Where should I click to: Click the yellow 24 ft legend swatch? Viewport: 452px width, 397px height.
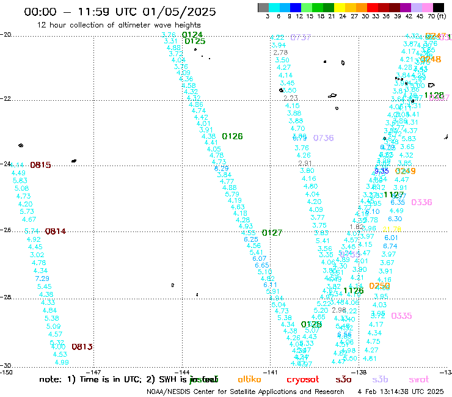pyautogui.click(x=339, y=7)
